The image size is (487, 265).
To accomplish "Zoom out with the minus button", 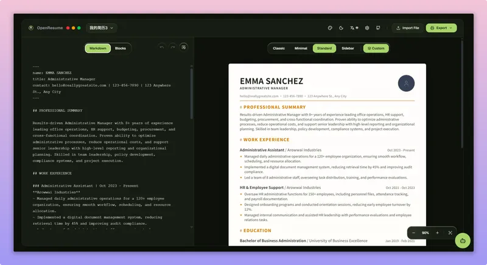I will (x=413, y=233).
